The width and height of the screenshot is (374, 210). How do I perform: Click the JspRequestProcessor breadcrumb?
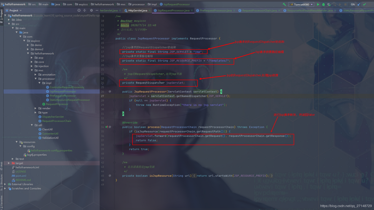(x=175, y=4)
